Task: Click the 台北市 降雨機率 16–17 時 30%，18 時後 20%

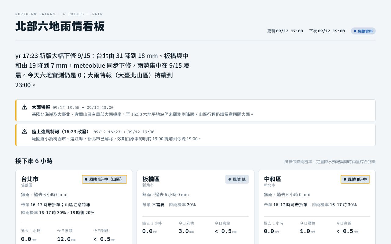Action: pyautogui.click(x=67, y=213)
